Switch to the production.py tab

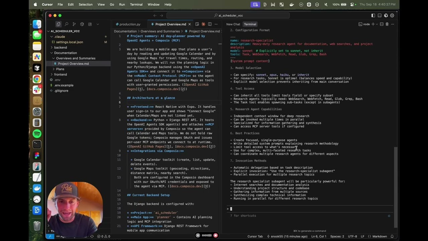tap(130, 24)
